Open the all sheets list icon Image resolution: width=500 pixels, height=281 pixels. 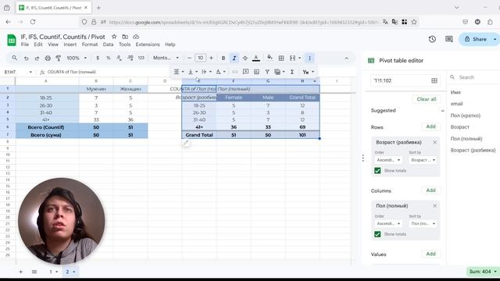[34, 272]
